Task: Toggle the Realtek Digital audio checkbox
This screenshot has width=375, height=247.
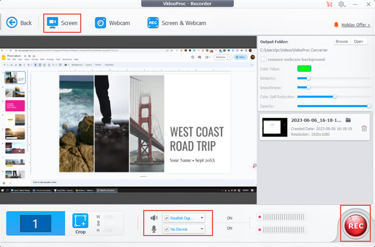Action: pyautogui.click(x=166, y=218)
